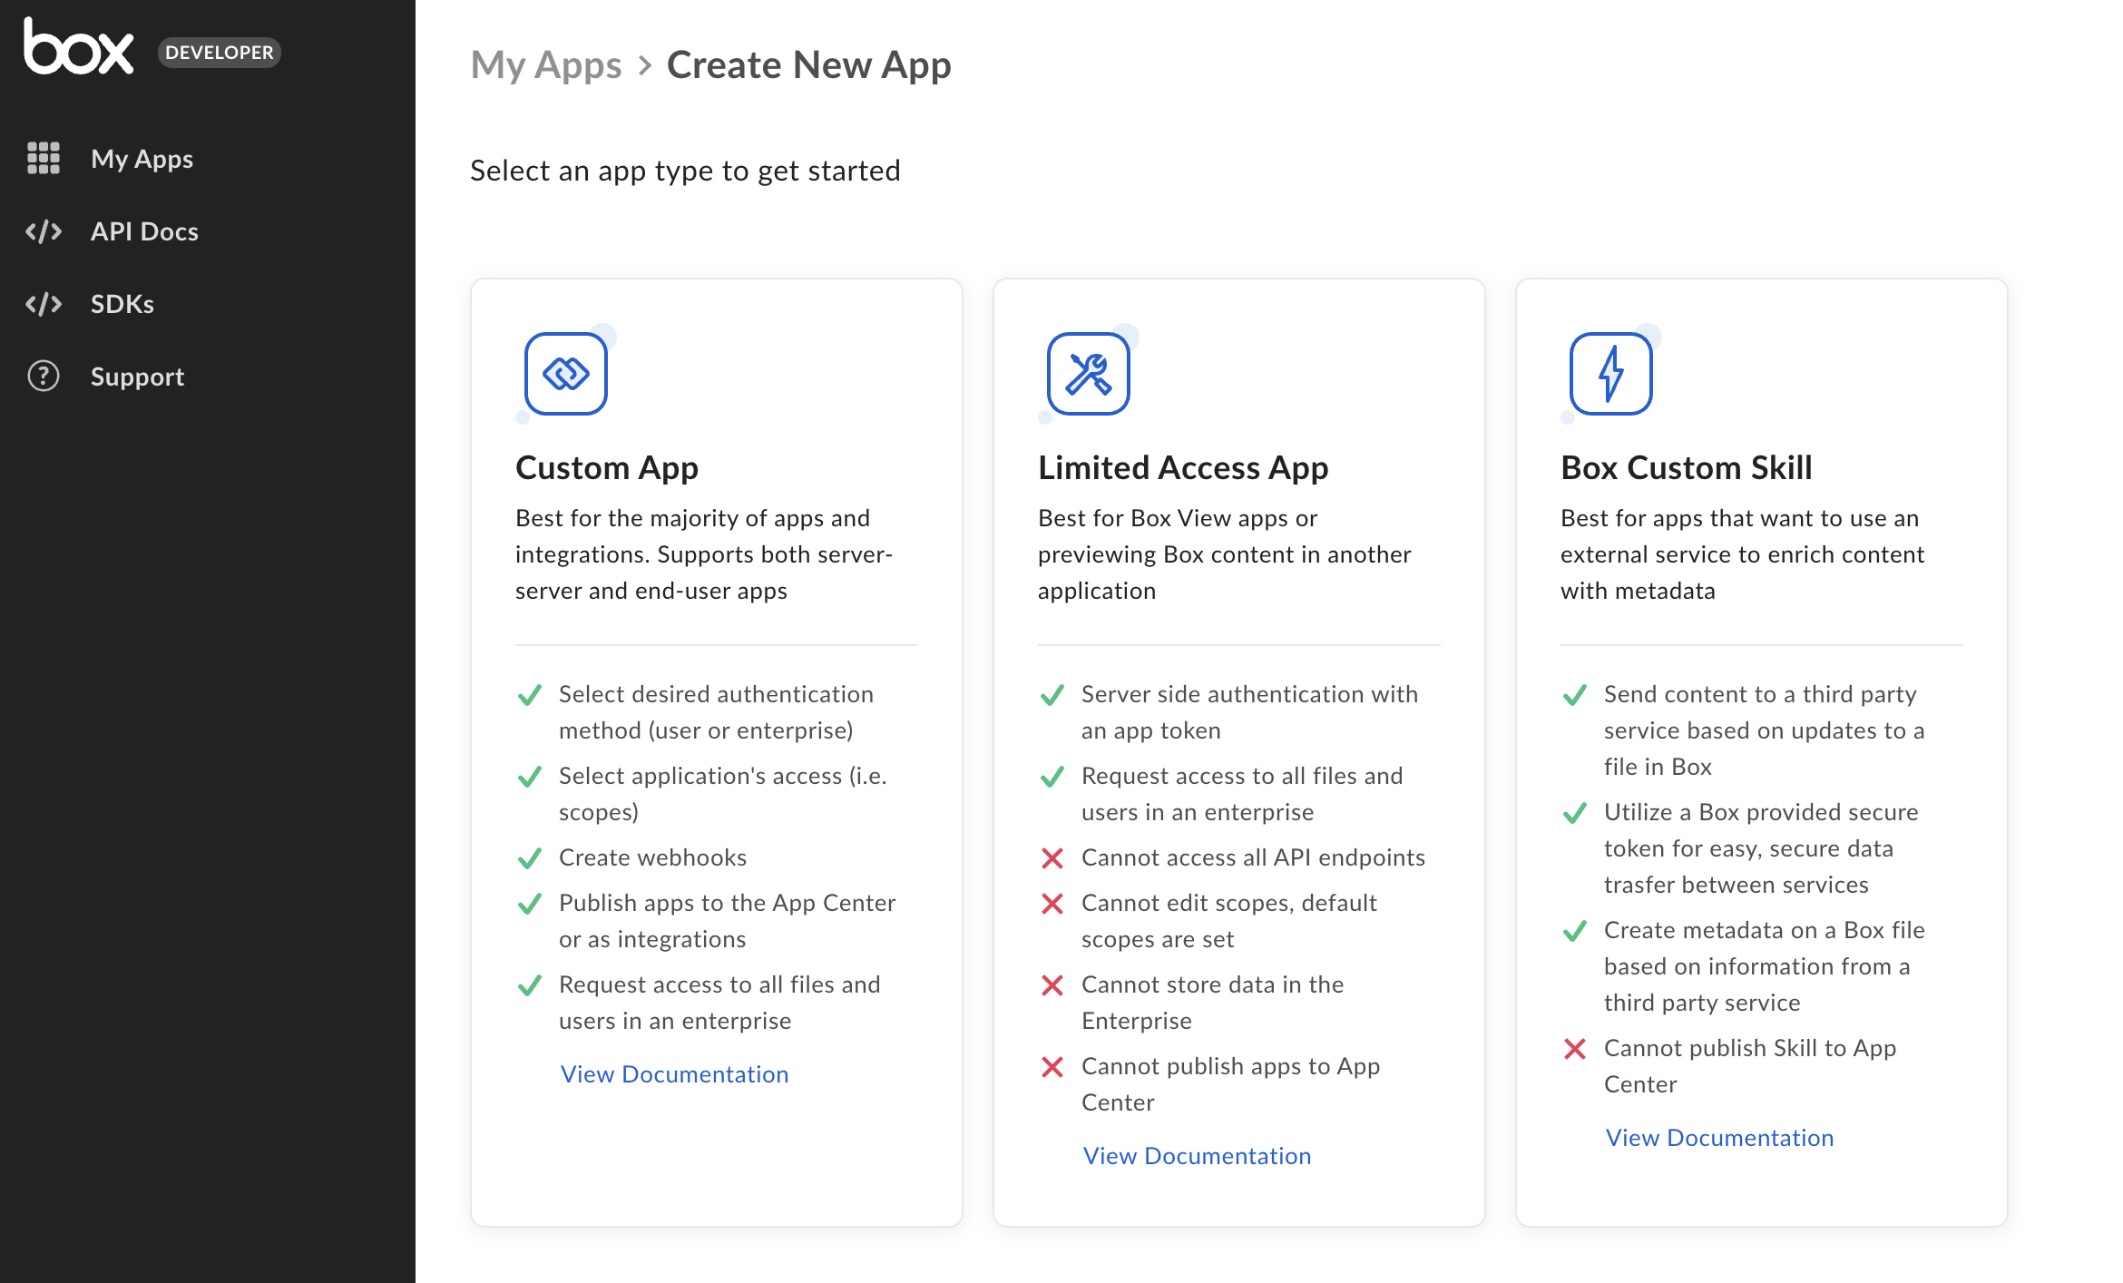Click the Custom App link icon

564,373
